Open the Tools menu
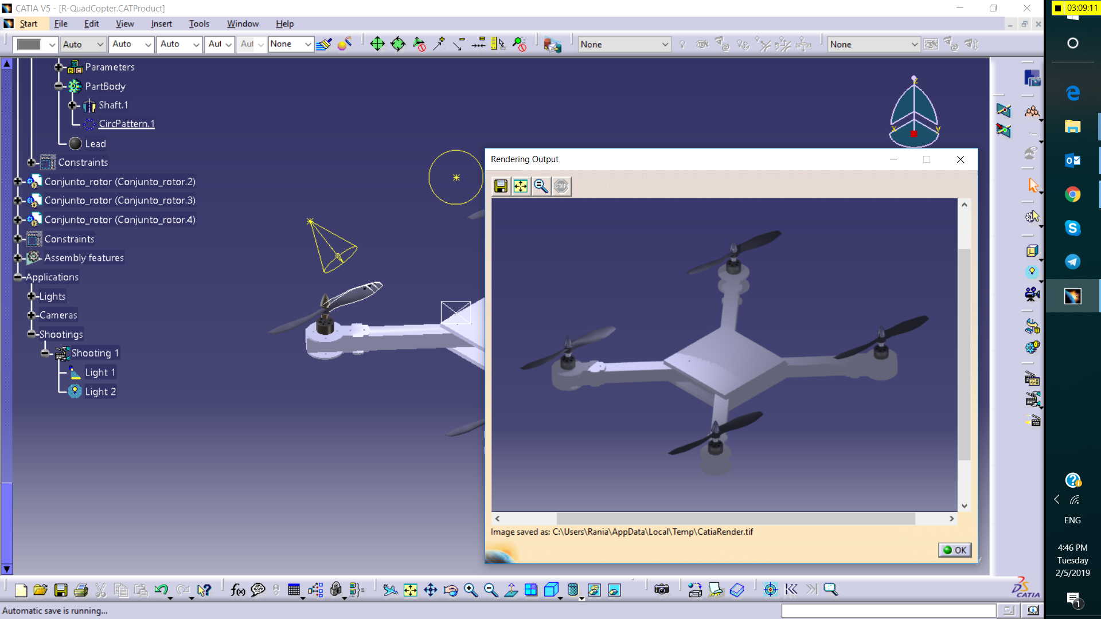Viewport: 1101px width, 619px height. (198, 23)
